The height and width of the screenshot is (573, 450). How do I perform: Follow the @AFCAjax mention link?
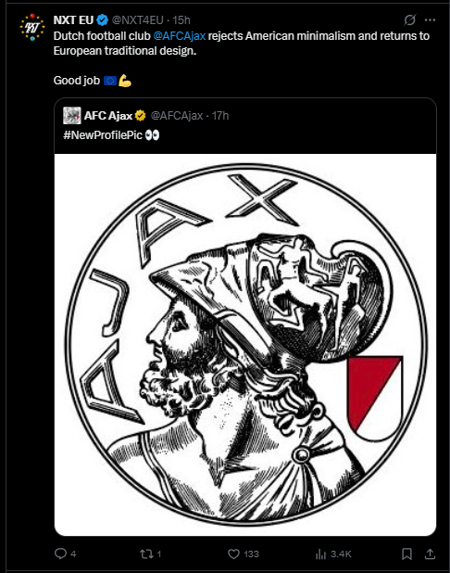click(180, 36)
